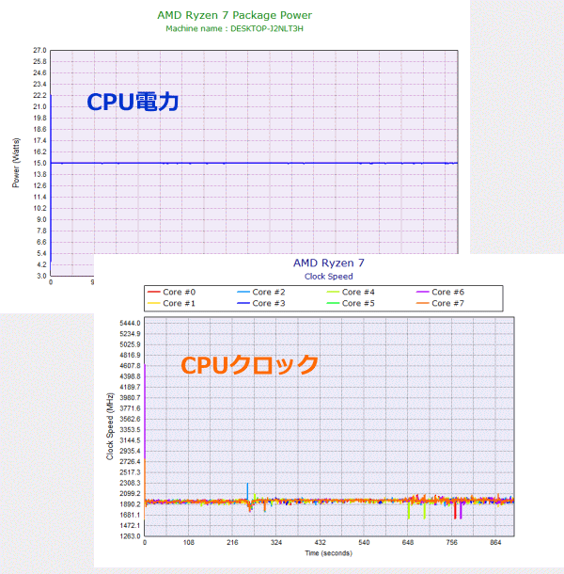Click the 'Clock Speed (MHz)' axis label
The height and width of the screenshot is (574, 564).
coord(110,426)
